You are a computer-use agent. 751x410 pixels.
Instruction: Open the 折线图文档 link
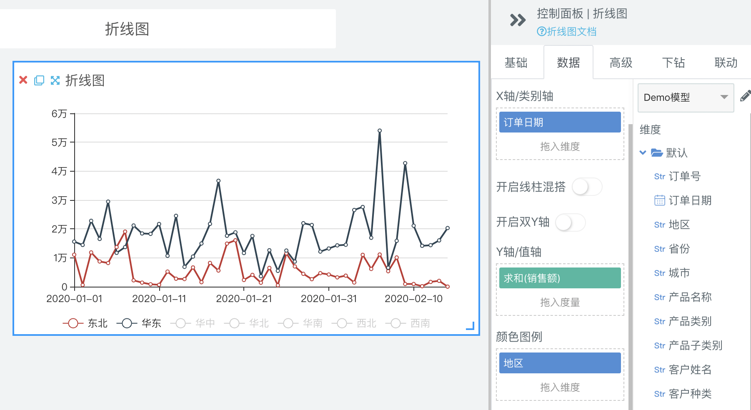pyautogui.click(x=571, y=31)
